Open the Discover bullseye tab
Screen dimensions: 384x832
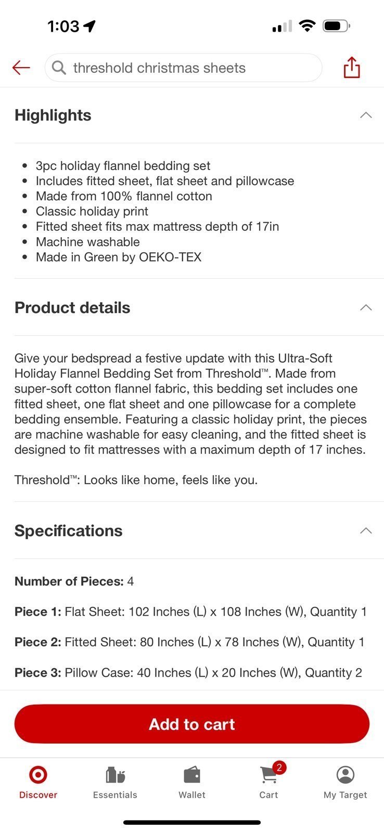pos(38,775)
